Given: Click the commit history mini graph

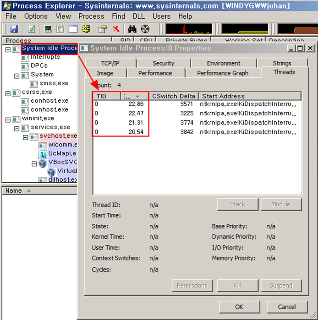Looking at the screenshot, I should click(245, 29).
